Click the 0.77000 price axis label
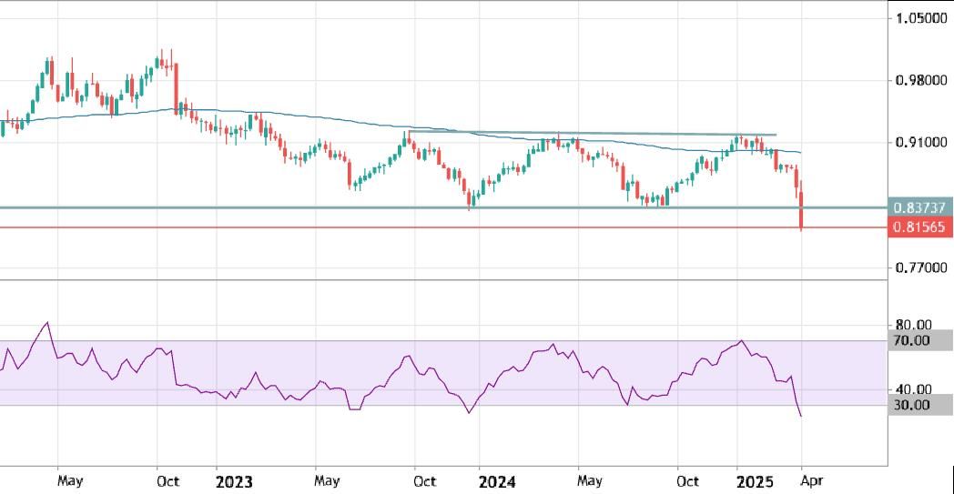Screen dimensions: 954x494 click(920, 268)
